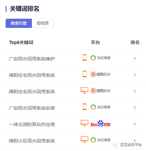Click the 搜狗搜索 logo in the third row

coord(101,91)
